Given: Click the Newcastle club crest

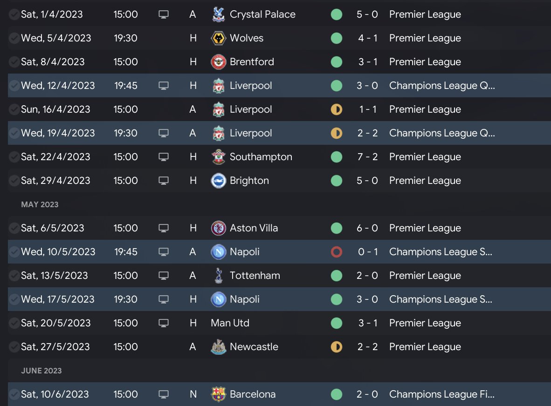Looking at the screenshot, I should pos(218,347).
